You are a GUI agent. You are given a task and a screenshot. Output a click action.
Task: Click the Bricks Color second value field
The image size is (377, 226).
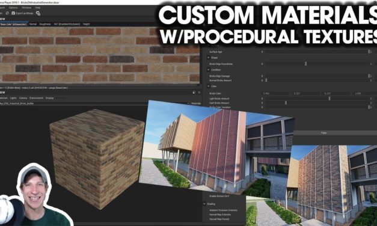click(307, 93)
